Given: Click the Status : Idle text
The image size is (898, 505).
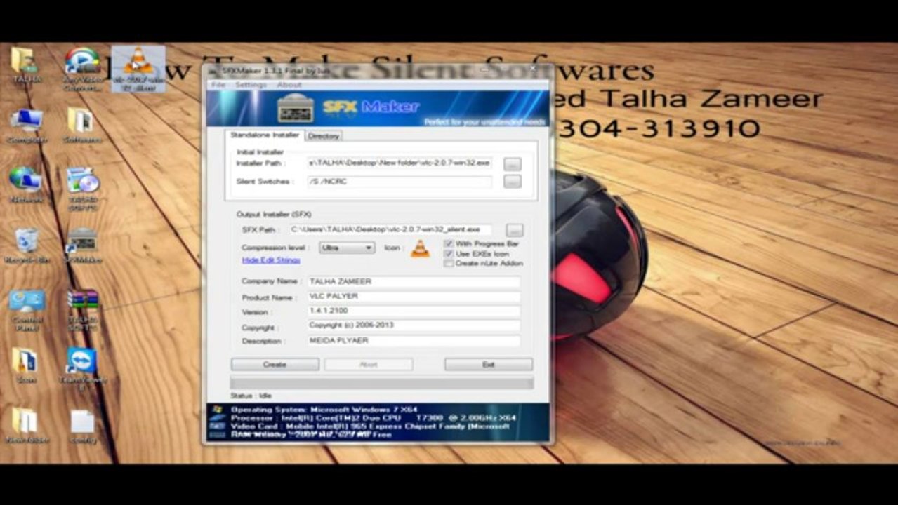Looking at the screenshot, I should 251,396.
